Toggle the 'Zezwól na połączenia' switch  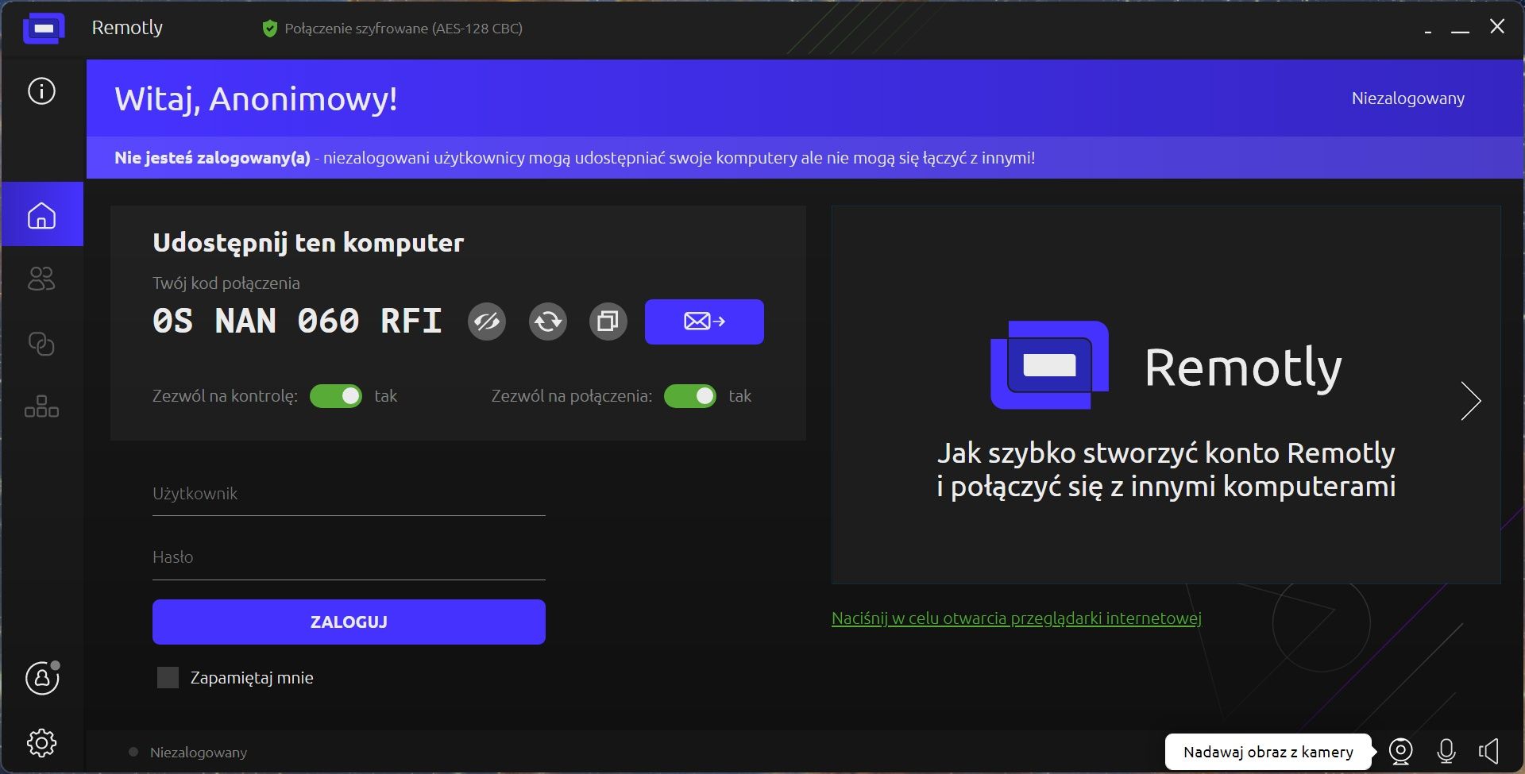(x=690, y=396)
